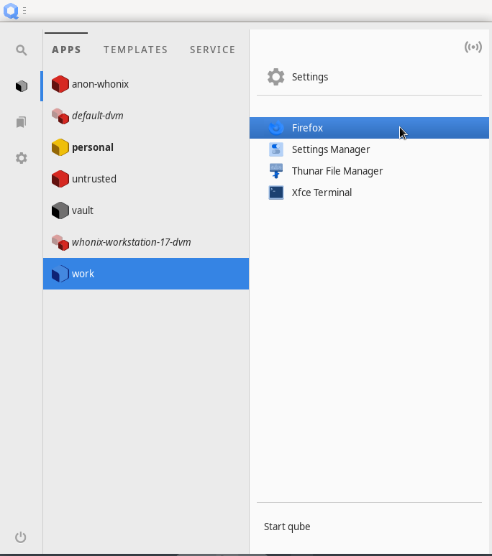Click the Firefox icon

point(275,128)
